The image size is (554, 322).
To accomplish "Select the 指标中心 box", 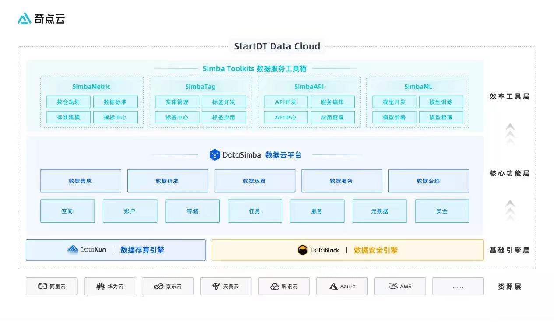I will click(x=115, y=117).
